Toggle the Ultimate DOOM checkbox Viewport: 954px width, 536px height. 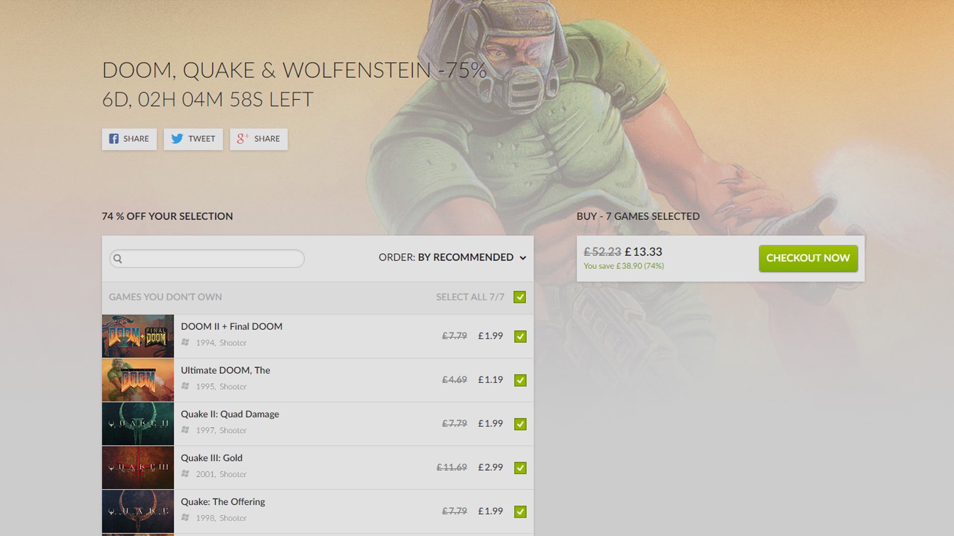tap(520, 380)
